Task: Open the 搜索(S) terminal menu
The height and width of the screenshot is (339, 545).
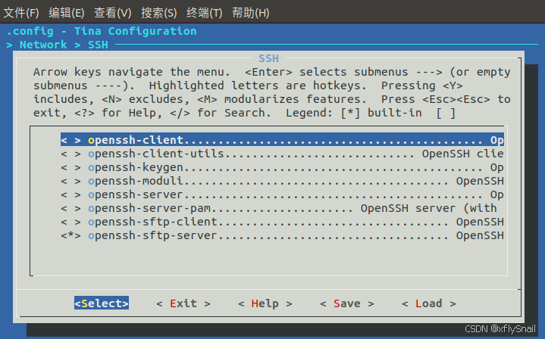Action: (159, 13)
